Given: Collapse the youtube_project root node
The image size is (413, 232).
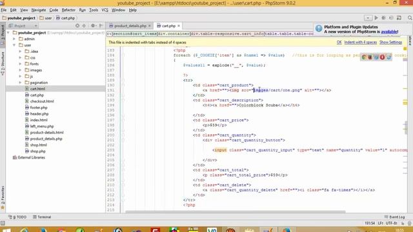Looking at the screenshot, I should coord(8,33).
